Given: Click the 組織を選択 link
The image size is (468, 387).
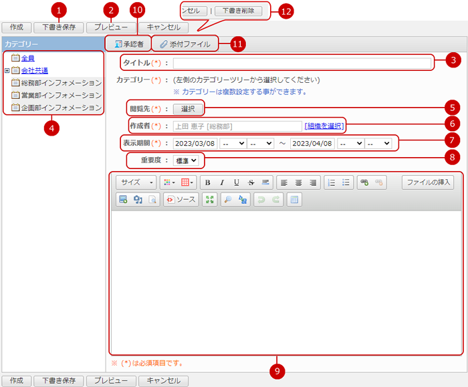Looking at the screenshot, I should pyautogui.click(x=324, y=126).
